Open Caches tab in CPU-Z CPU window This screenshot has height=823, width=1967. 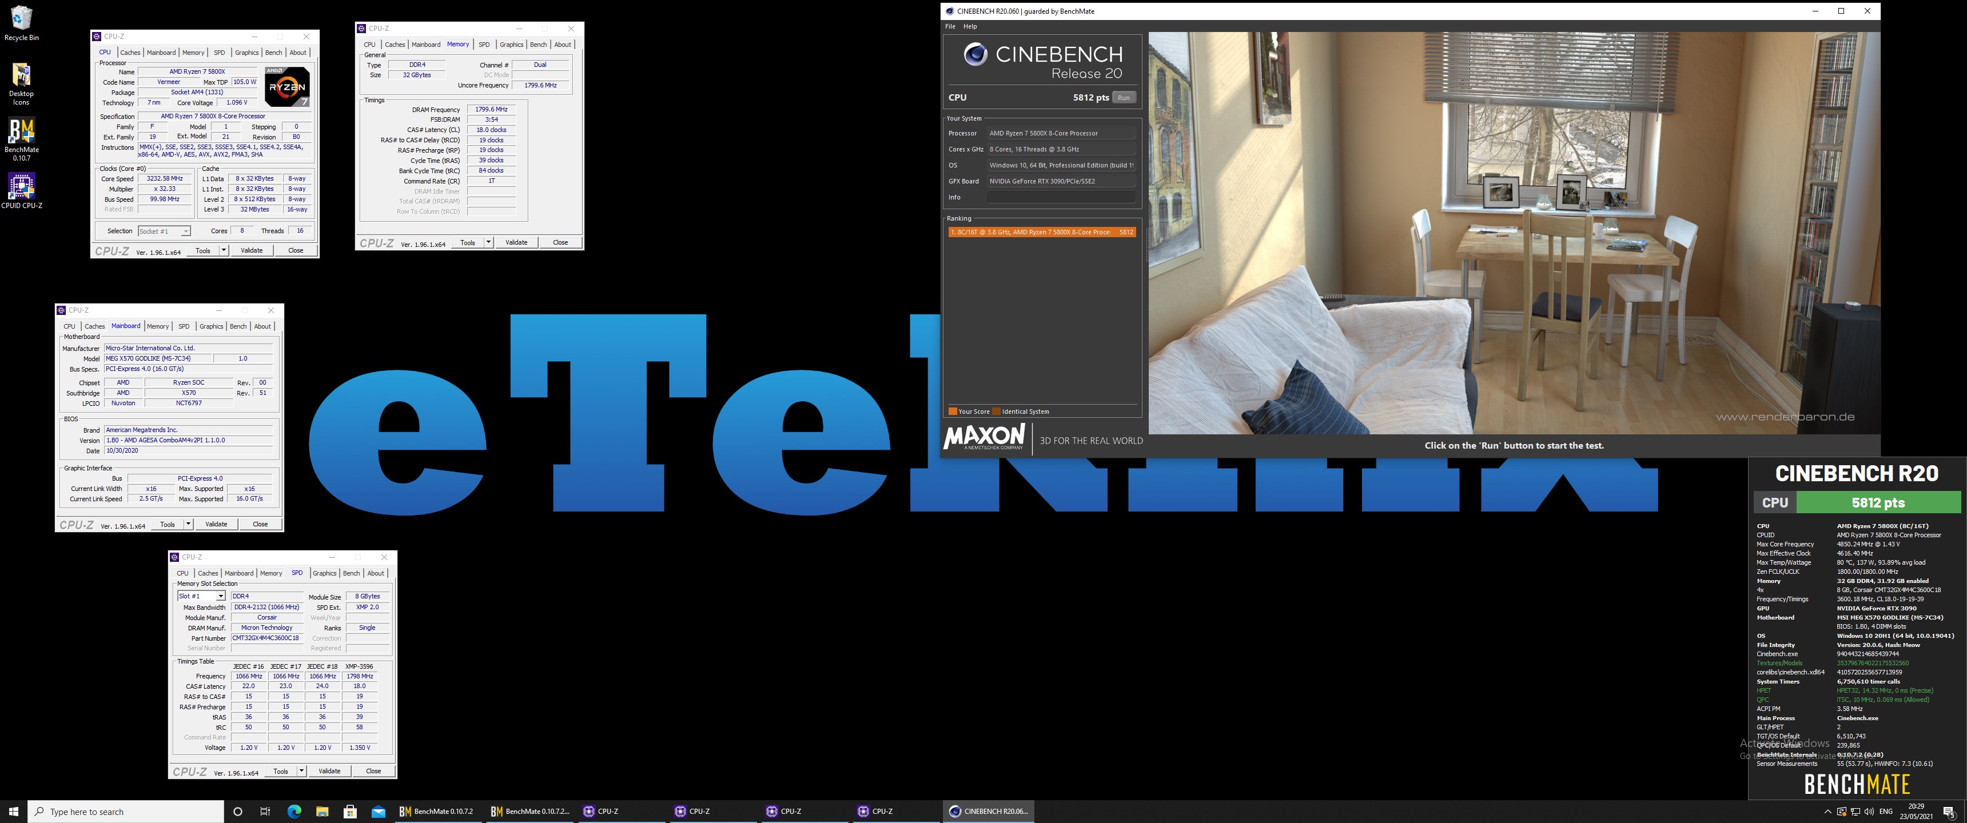pyautogui.click(x=130, y=53)
